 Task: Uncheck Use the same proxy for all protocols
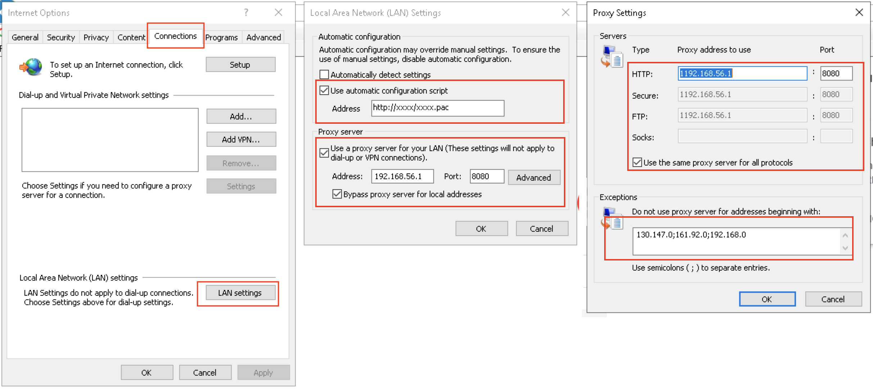pyautogui.click(x=637, y=162)
